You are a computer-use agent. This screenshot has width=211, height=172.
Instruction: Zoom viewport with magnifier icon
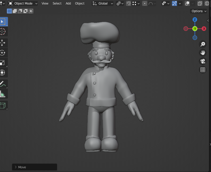(x=203, y=44)
